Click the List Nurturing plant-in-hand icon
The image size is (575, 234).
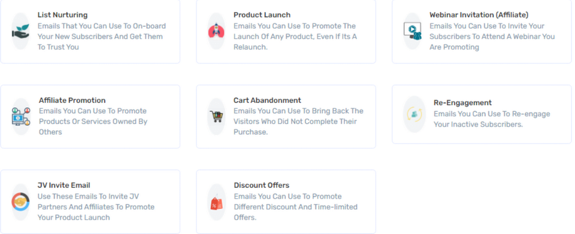pos(20,31)
